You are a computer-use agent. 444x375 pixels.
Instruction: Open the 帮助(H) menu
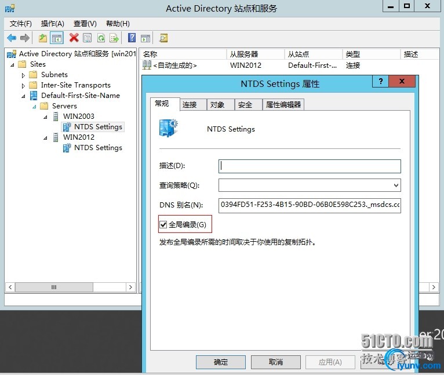[118, 24]
